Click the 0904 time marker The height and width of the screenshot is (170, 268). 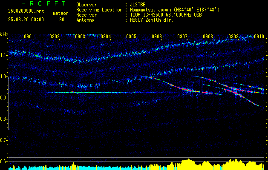coord(106,36)
